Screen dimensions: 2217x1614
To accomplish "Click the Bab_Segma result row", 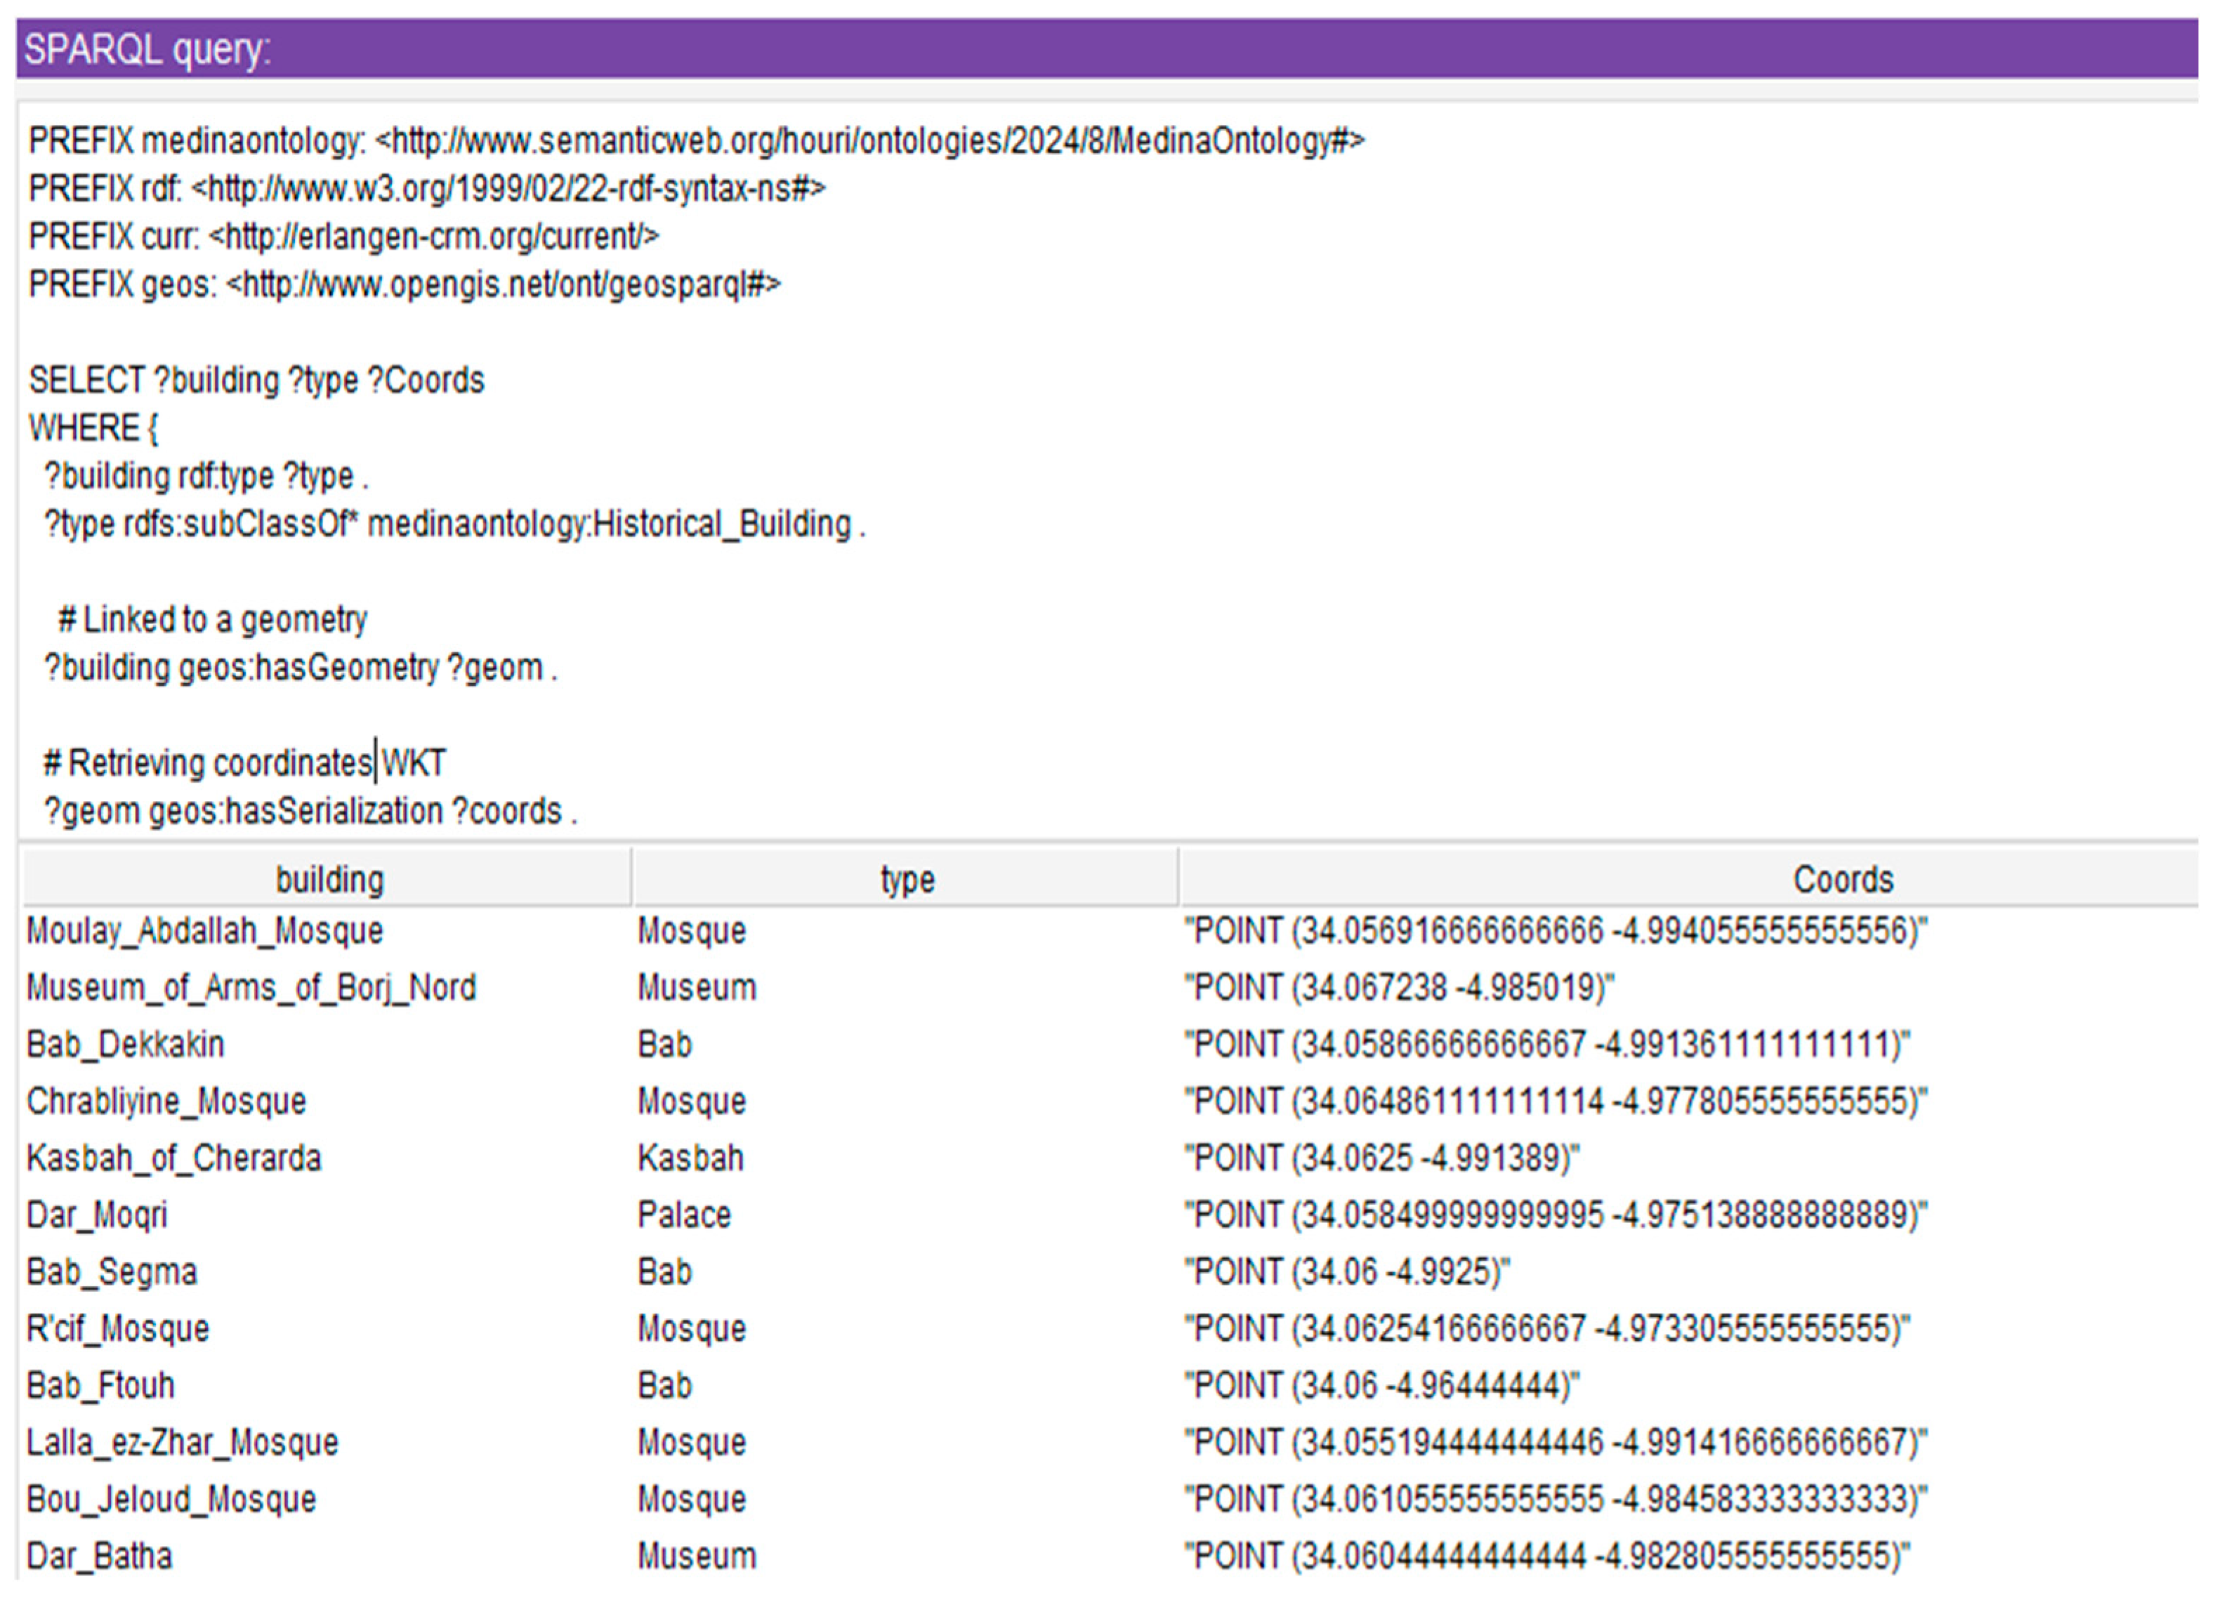I will point(112,1272).
